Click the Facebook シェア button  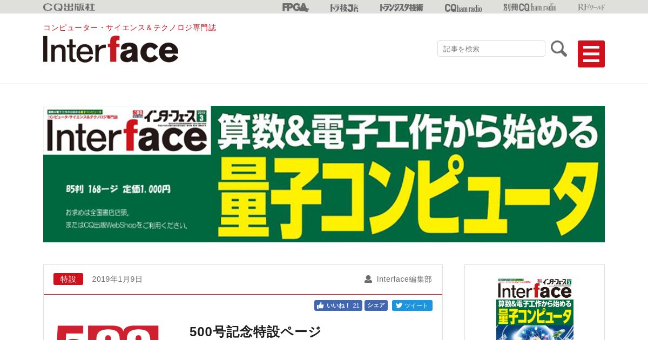376,305
